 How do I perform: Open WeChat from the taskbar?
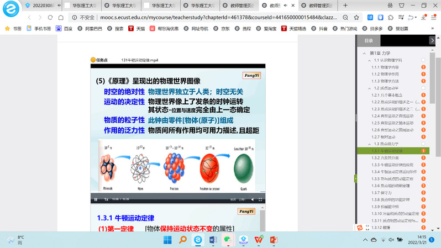pyautogui.click(x=227, y=240)
